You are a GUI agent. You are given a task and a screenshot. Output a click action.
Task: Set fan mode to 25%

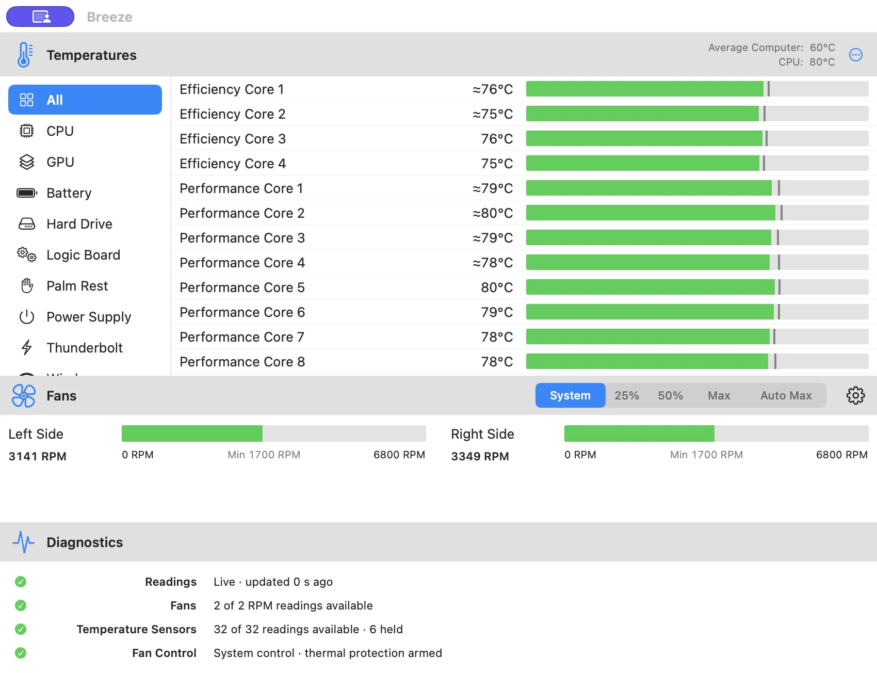pyautogui.click(x=627, y=395)
